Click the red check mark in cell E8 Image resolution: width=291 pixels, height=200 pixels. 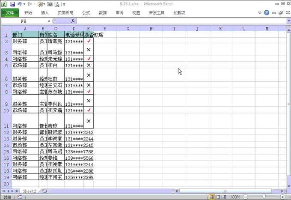(x=89, y=91)
